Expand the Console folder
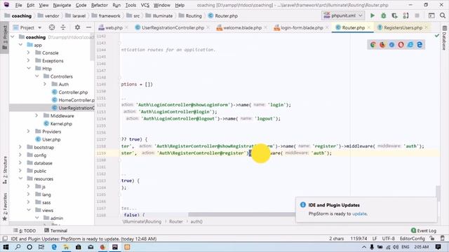This screenshot has height=252, width=449. coord(29,53)
